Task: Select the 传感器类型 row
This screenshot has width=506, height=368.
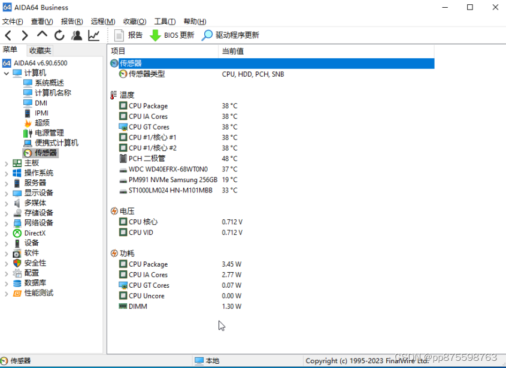Action: (x=272, y=74)
